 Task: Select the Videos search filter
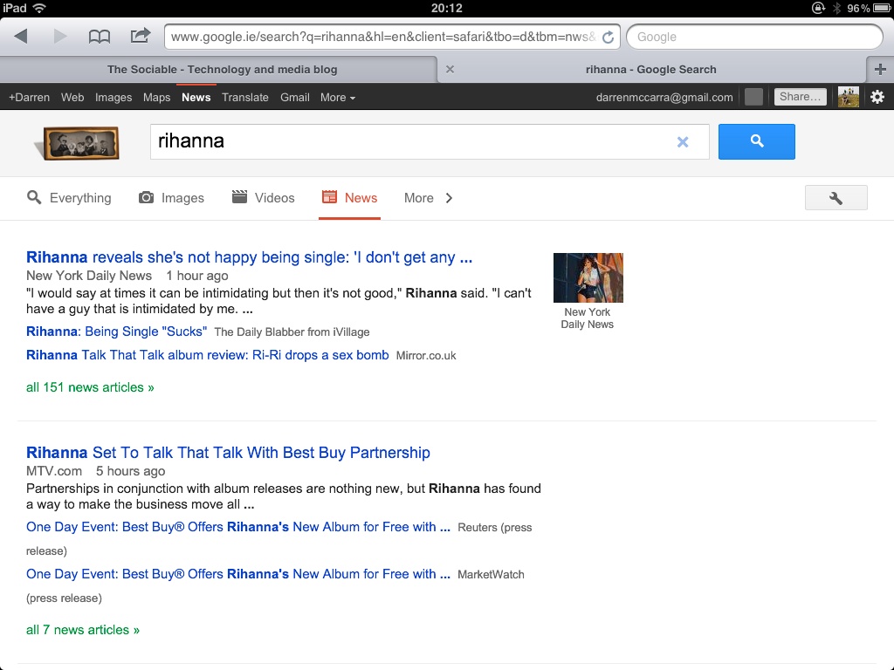tap(264, 198)
